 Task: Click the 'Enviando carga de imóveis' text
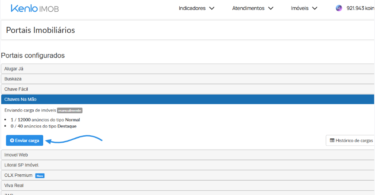click(30, 110)
